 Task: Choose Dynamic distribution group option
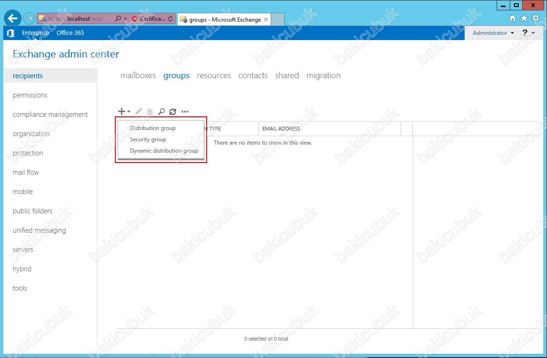164,151
